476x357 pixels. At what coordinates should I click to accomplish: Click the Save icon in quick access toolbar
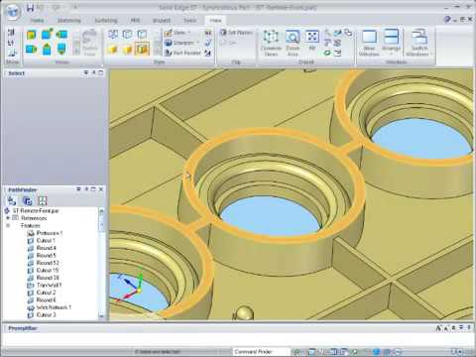[x=30, y=7]
